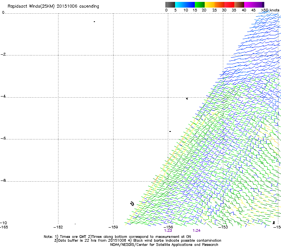This screenshot has height=247, width=281.
Task: Click the note line about Times are GMT
Action: [x=117, y=237]
